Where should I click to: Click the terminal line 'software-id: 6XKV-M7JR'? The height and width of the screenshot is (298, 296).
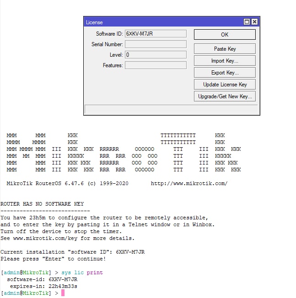[x=42, y=279]
